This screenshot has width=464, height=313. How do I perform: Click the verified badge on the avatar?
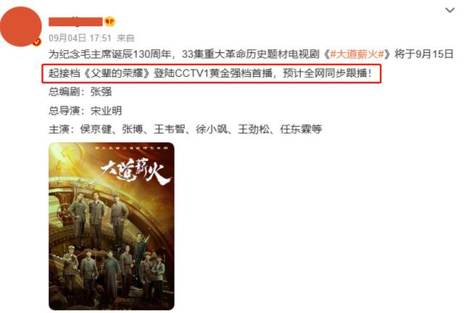(37, 42)
